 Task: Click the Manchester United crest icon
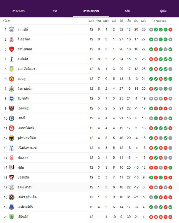coord(11,79)
